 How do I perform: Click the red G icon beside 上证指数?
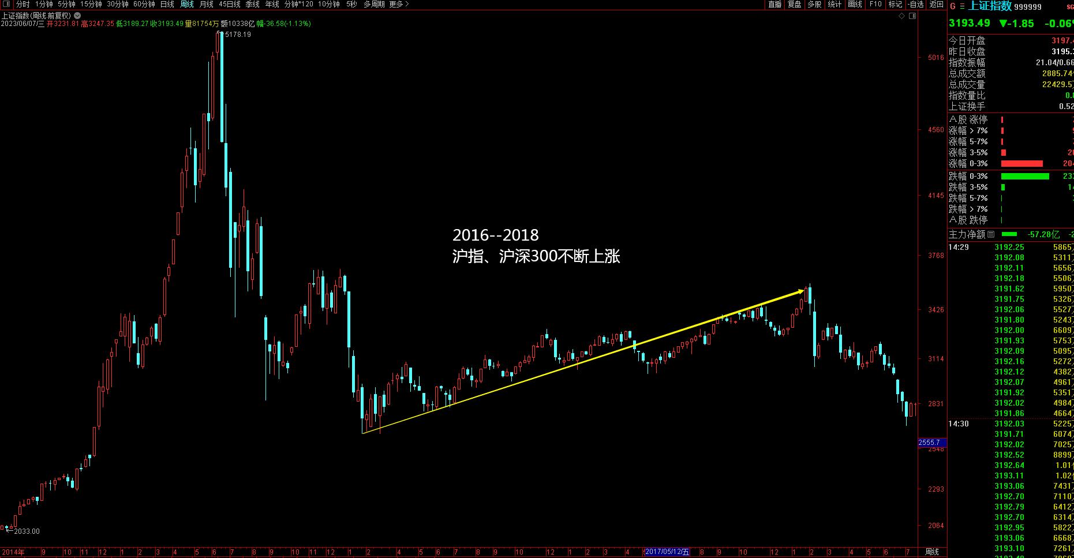[x=953, y=6]
